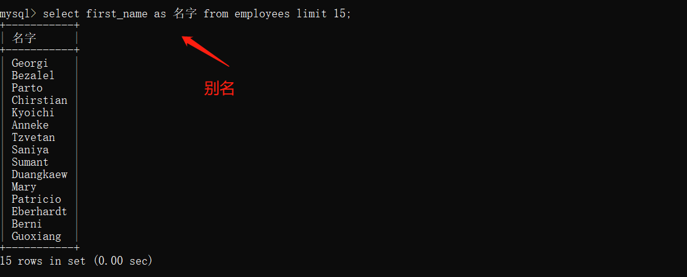Click the 名字 alias in the query
Image resolution: width=687 pixels, height=277 pixels.
coord(185,14)
